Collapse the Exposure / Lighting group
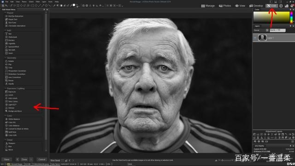This screenshot has height=166, width=295. (6, 89)
